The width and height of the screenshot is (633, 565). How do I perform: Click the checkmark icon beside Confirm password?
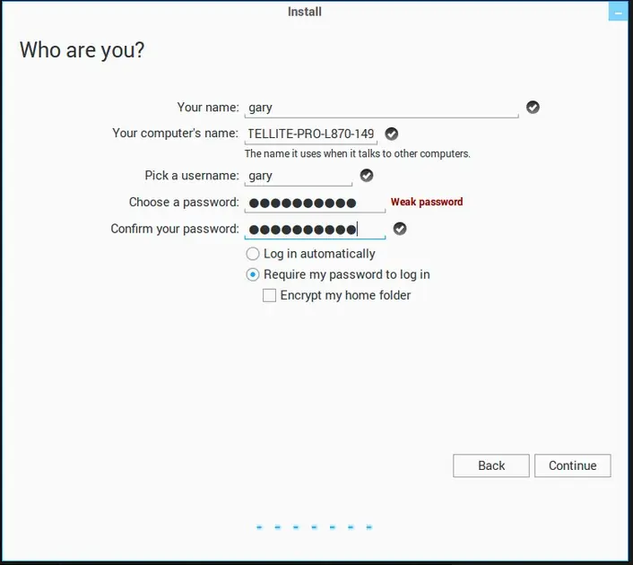point(400,229)
